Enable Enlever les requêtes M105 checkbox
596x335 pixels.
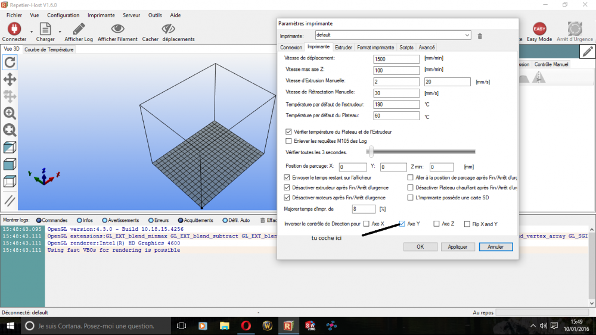click(x=288, y=141)
